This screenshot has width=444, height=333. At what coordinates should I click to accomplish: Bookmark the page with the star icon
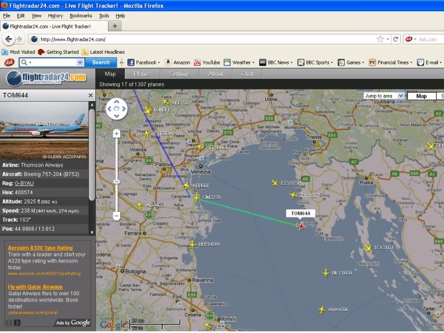(380, 39)
